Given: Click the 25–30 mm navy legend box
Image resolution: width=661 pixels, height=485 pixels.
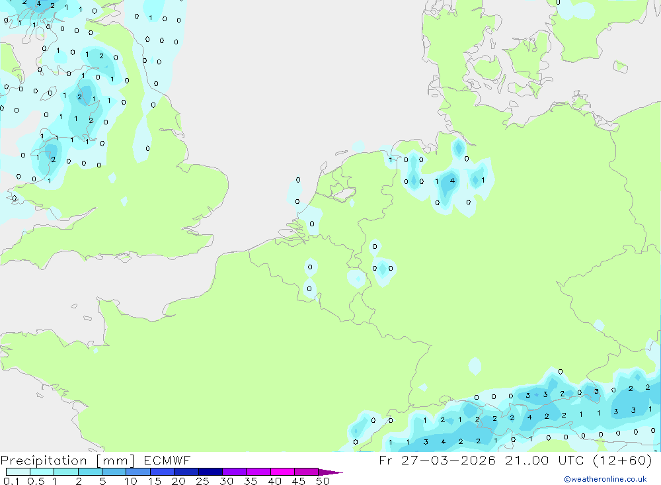Looking at the screenshot, I should click(210, 472).
